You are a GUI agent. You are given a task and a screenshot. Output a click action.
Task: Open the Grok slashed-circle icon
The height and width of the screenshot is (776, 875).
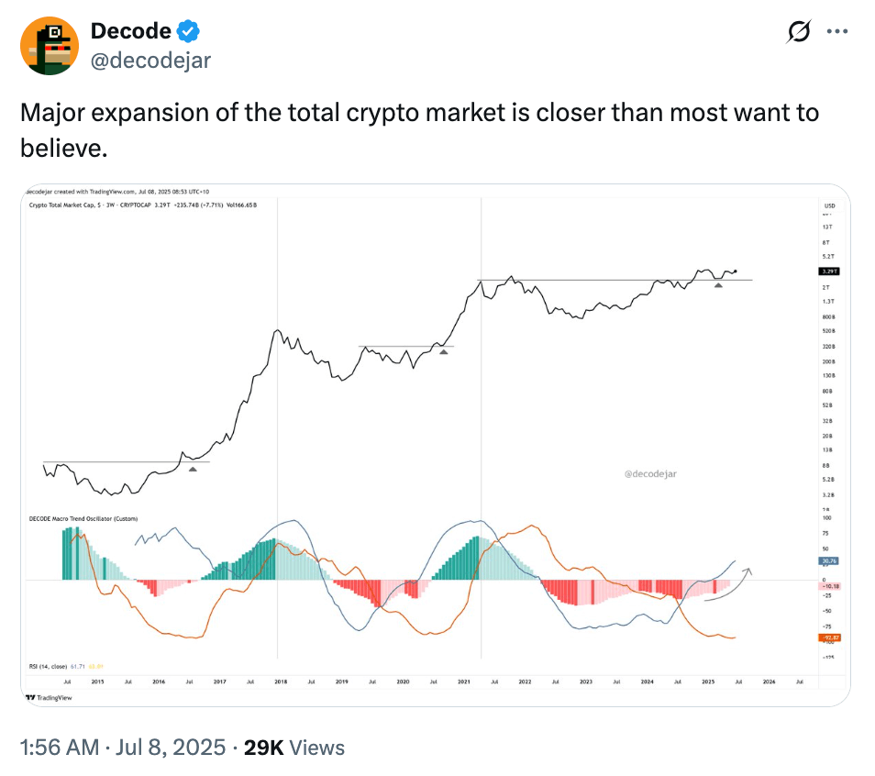pyautogui.click(x=799, y=32)
